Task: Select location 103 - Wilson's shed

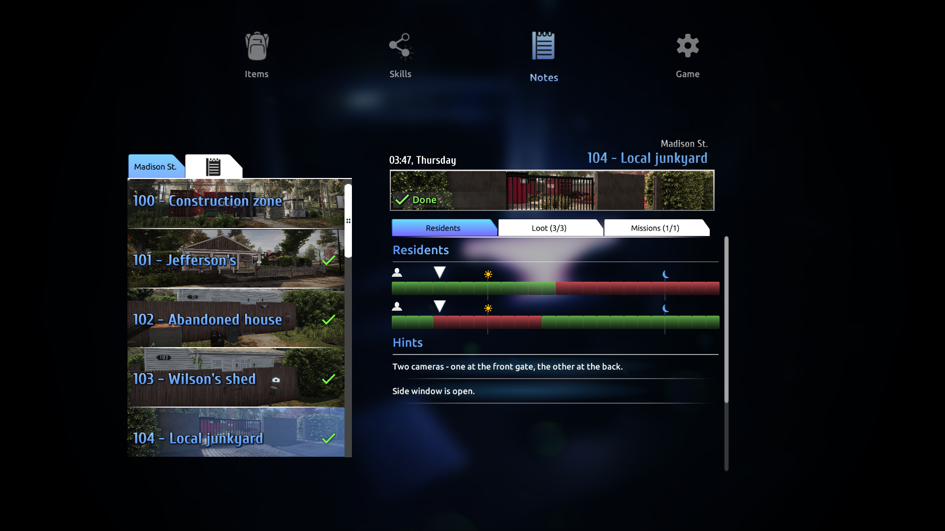Action: coord(236,379)
